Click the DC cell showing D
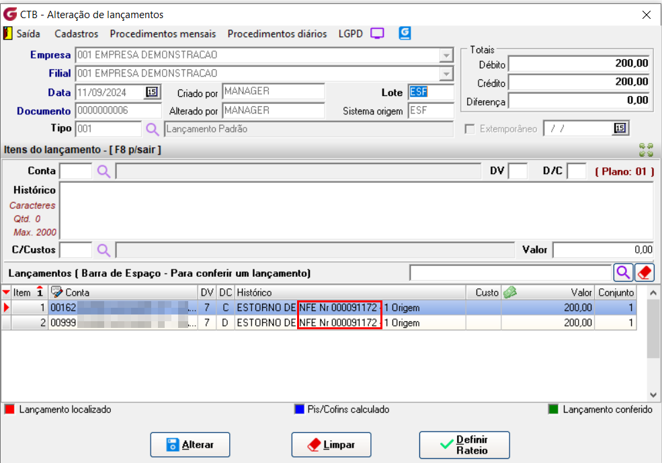The image size is (662, 463). point(225,323)
